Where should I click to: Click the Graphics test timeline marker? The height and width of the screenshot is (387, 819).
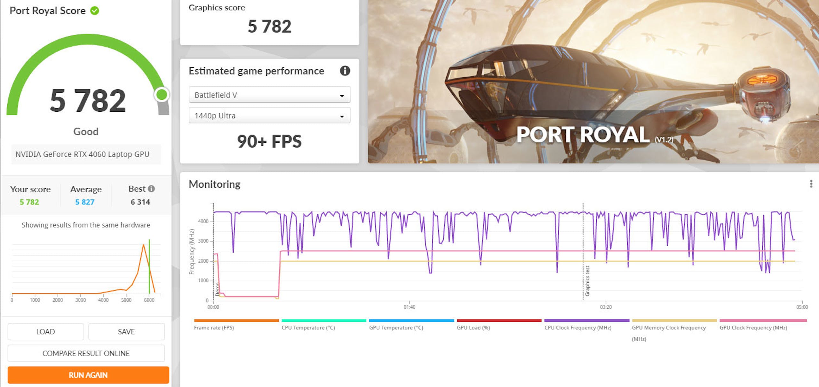587,280
